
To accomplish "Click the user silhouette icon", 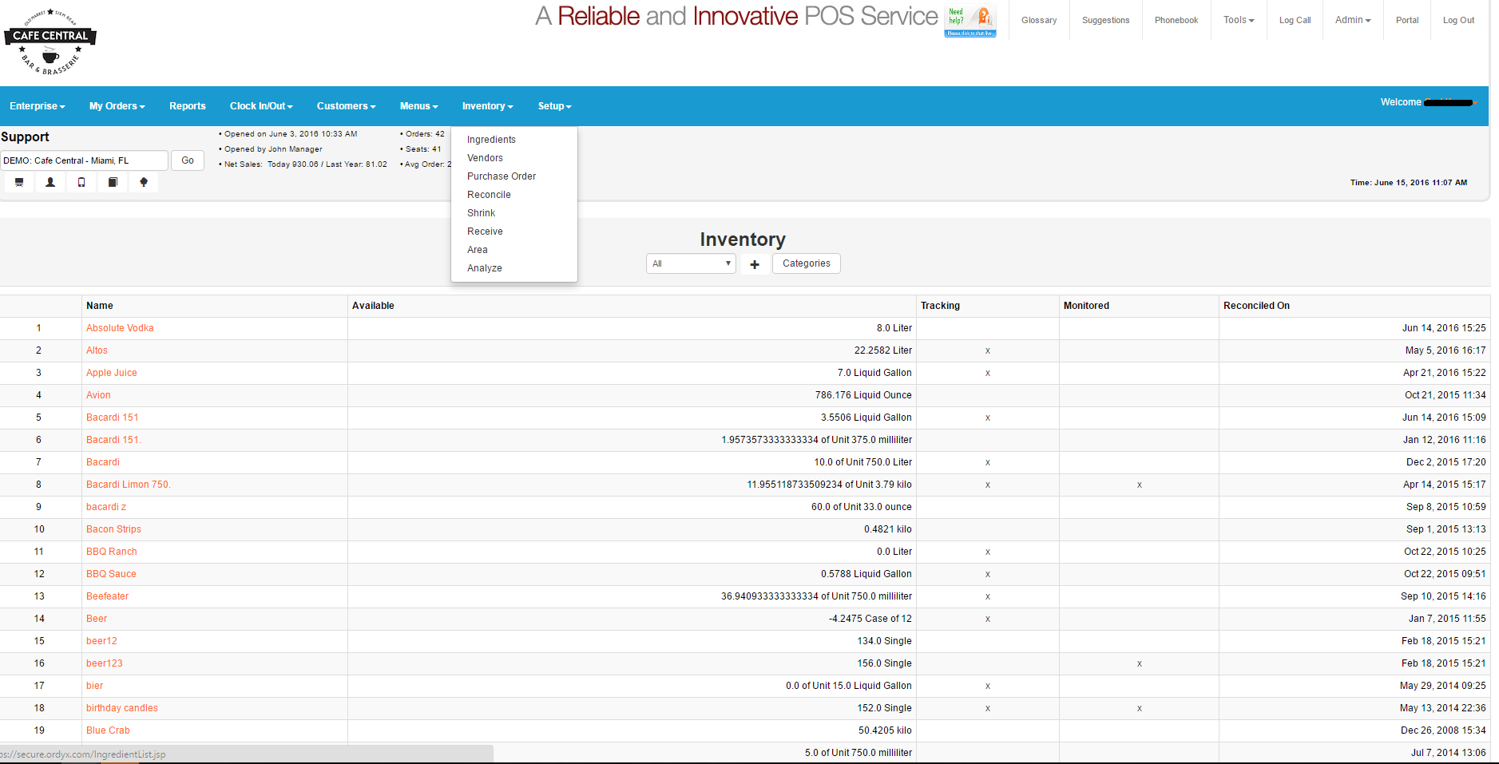I will pyautogui.click(x=50, y=182).
